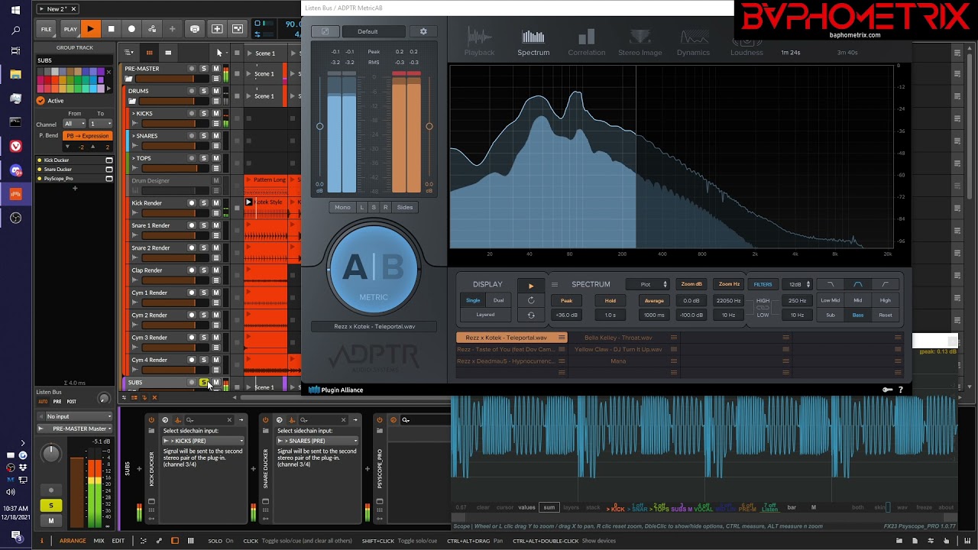Screen dimensions: 978x550
Task: Click the add track plus-box icon
Action: click(217, 29)
